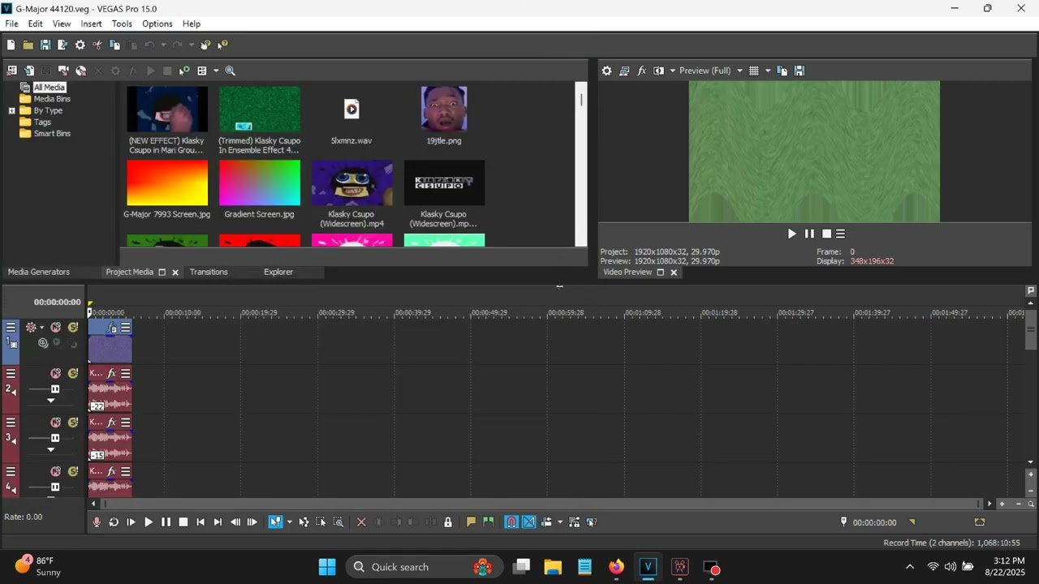Click the Render As icon in main toolbar

tap(63, 45)
